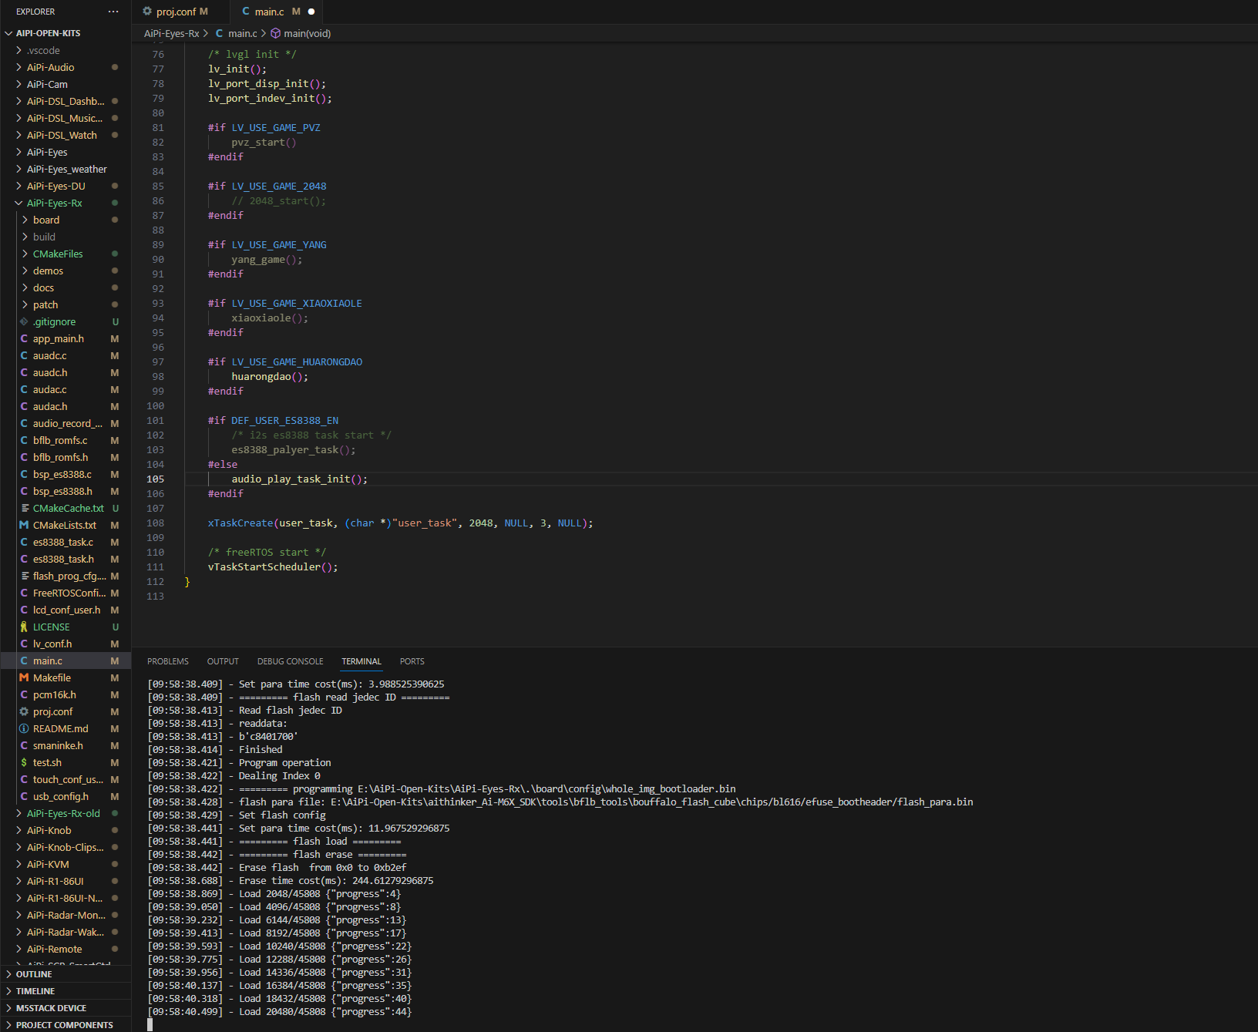1258x1032 pixels.
Task: Click the LICENSE key icon
Action: [x=24, y=627]
